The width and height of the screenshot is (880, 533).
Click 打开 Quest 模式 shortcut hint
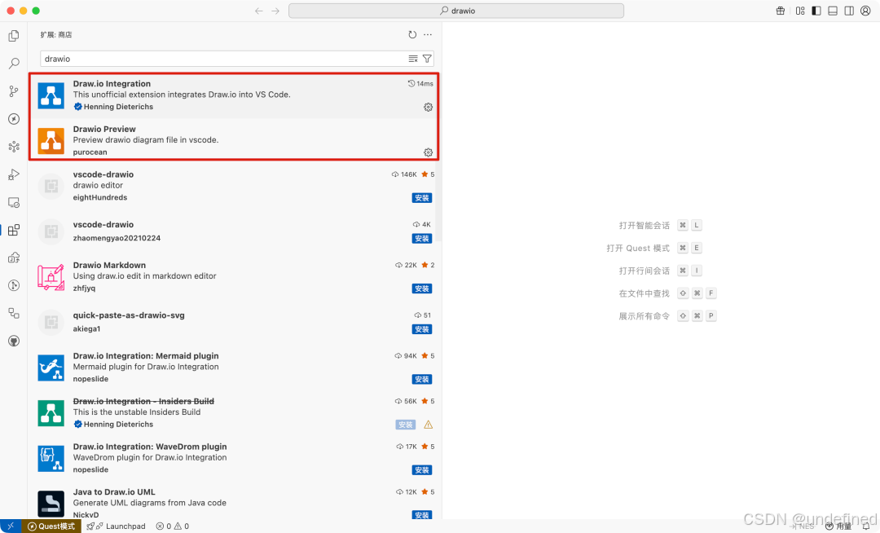(653, 248)
